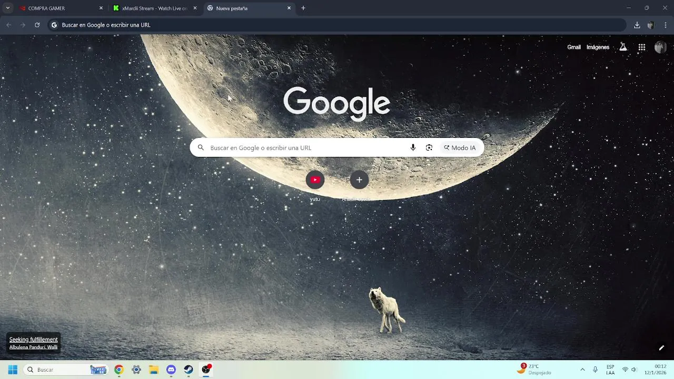The width and height of the screenshot is (674, 379).
Task: Open Search Labs flask icon
Action: (x=623, y=47)
